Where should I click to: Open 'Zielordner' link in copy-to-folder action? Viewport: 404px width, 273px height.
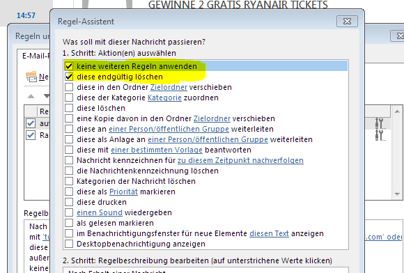click(212, 118)
